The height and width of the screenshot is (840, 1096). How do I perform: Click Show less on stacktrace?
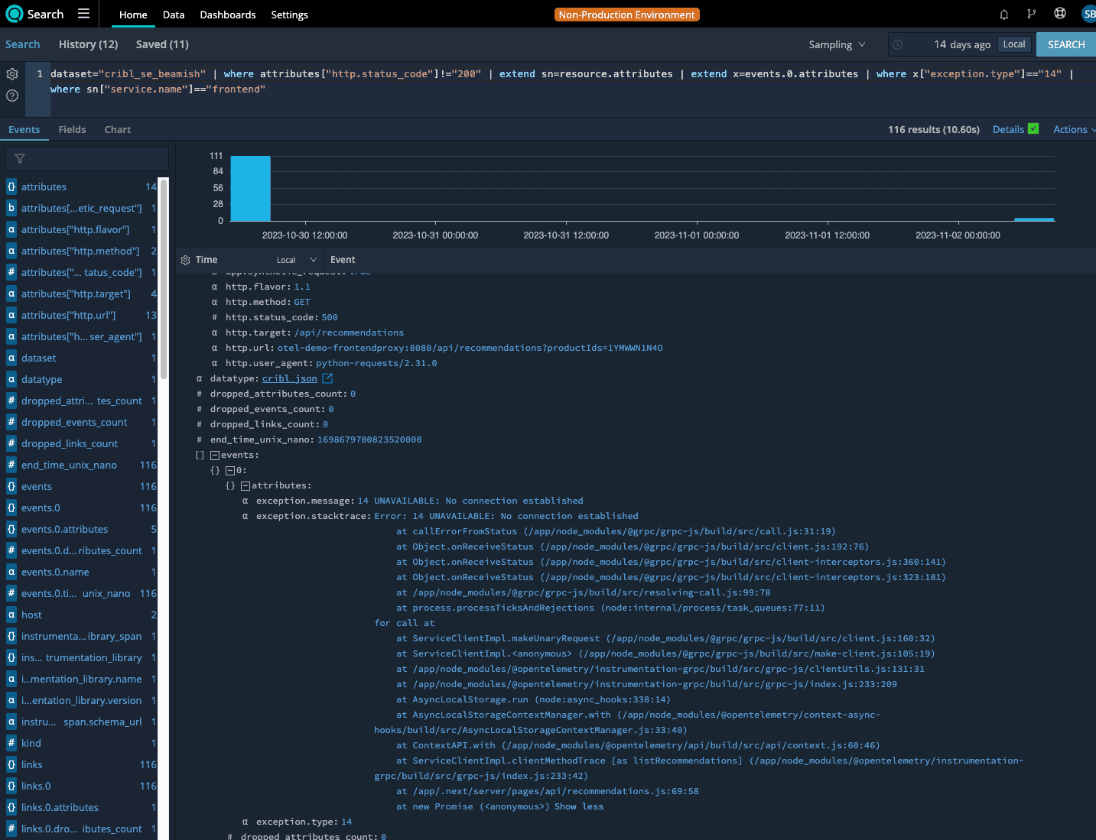tap(579, 806)
